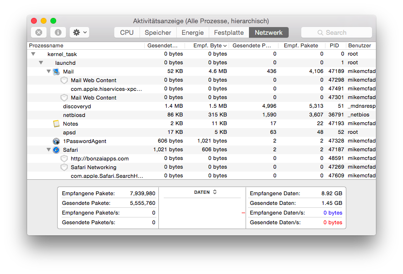Sort by Gesendete P... column header
403x274 pixels.
tap(254, 45)
